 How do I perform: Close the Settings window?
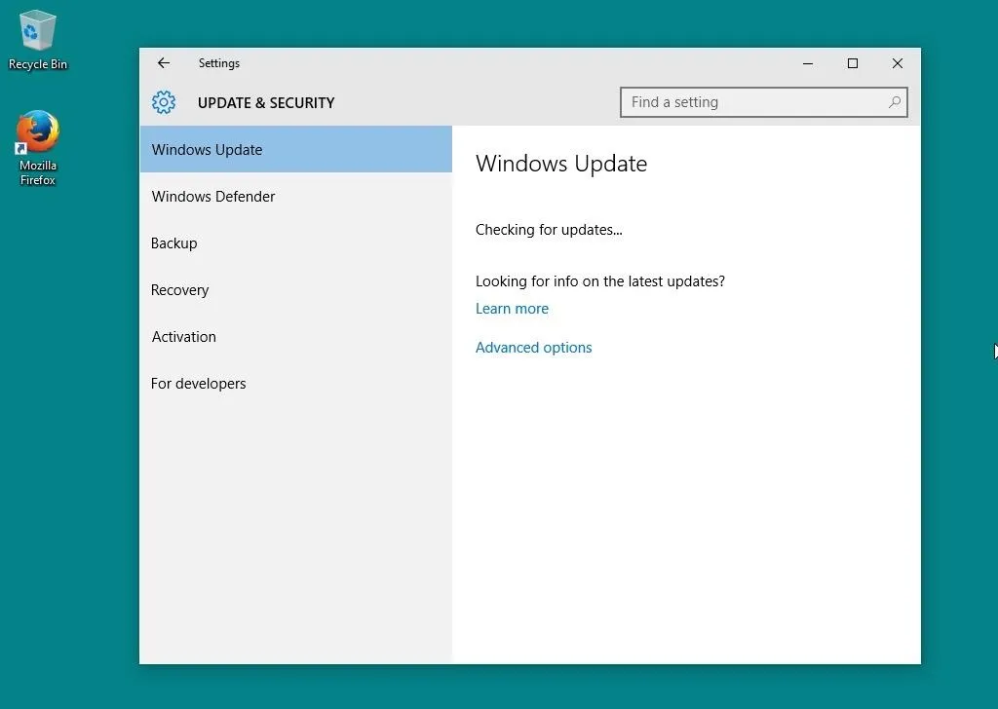click(x=897, y=63)
